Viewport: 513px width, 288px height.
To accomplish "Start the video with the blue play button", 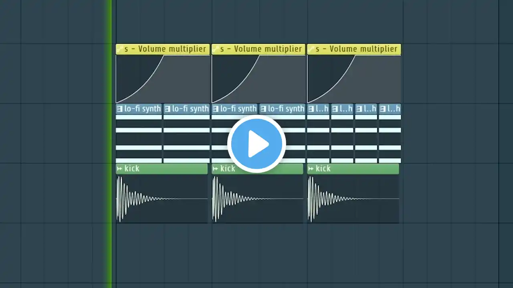I will point(256,144).
